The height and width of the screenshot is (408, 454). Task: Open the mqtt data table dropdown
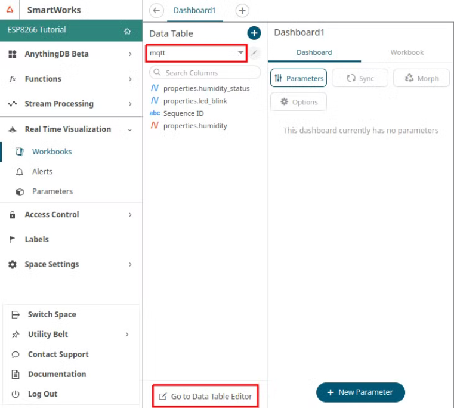pyautogui.click(x=240, y=53)
